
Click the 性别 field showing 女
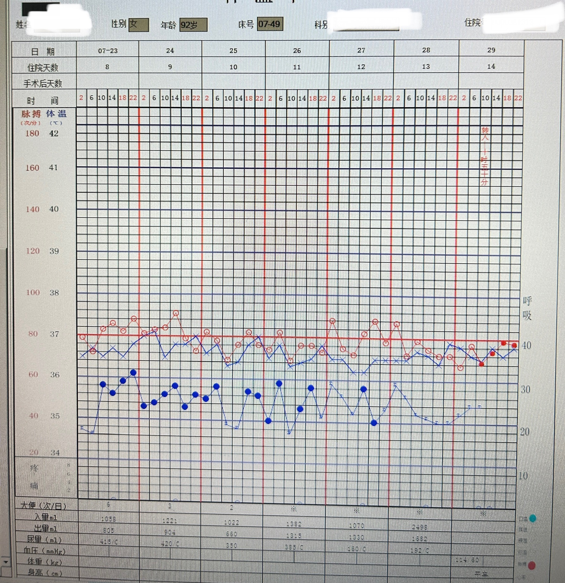pos(138,25)
